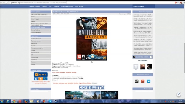Reload the page with browser refresh icon
The width and height of the screenshot is (185, 104).
point(7,3)
